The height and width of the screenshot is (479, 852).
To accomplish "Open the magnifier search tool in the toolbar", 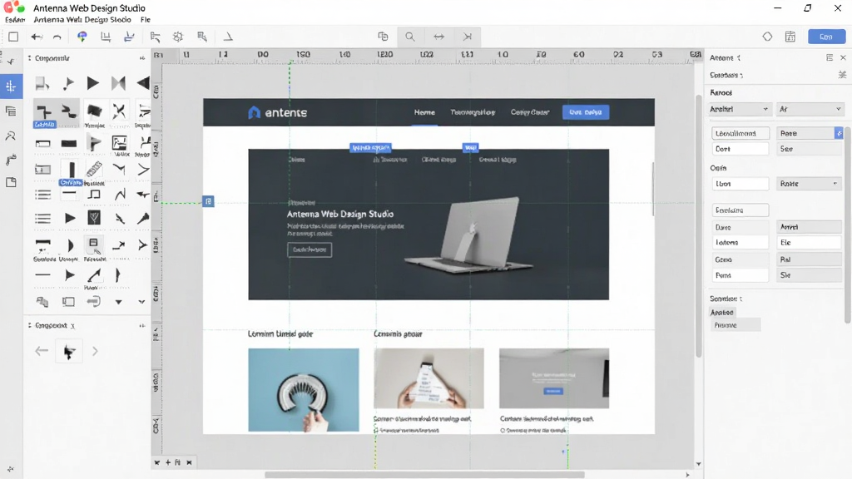I will [409, 37].
